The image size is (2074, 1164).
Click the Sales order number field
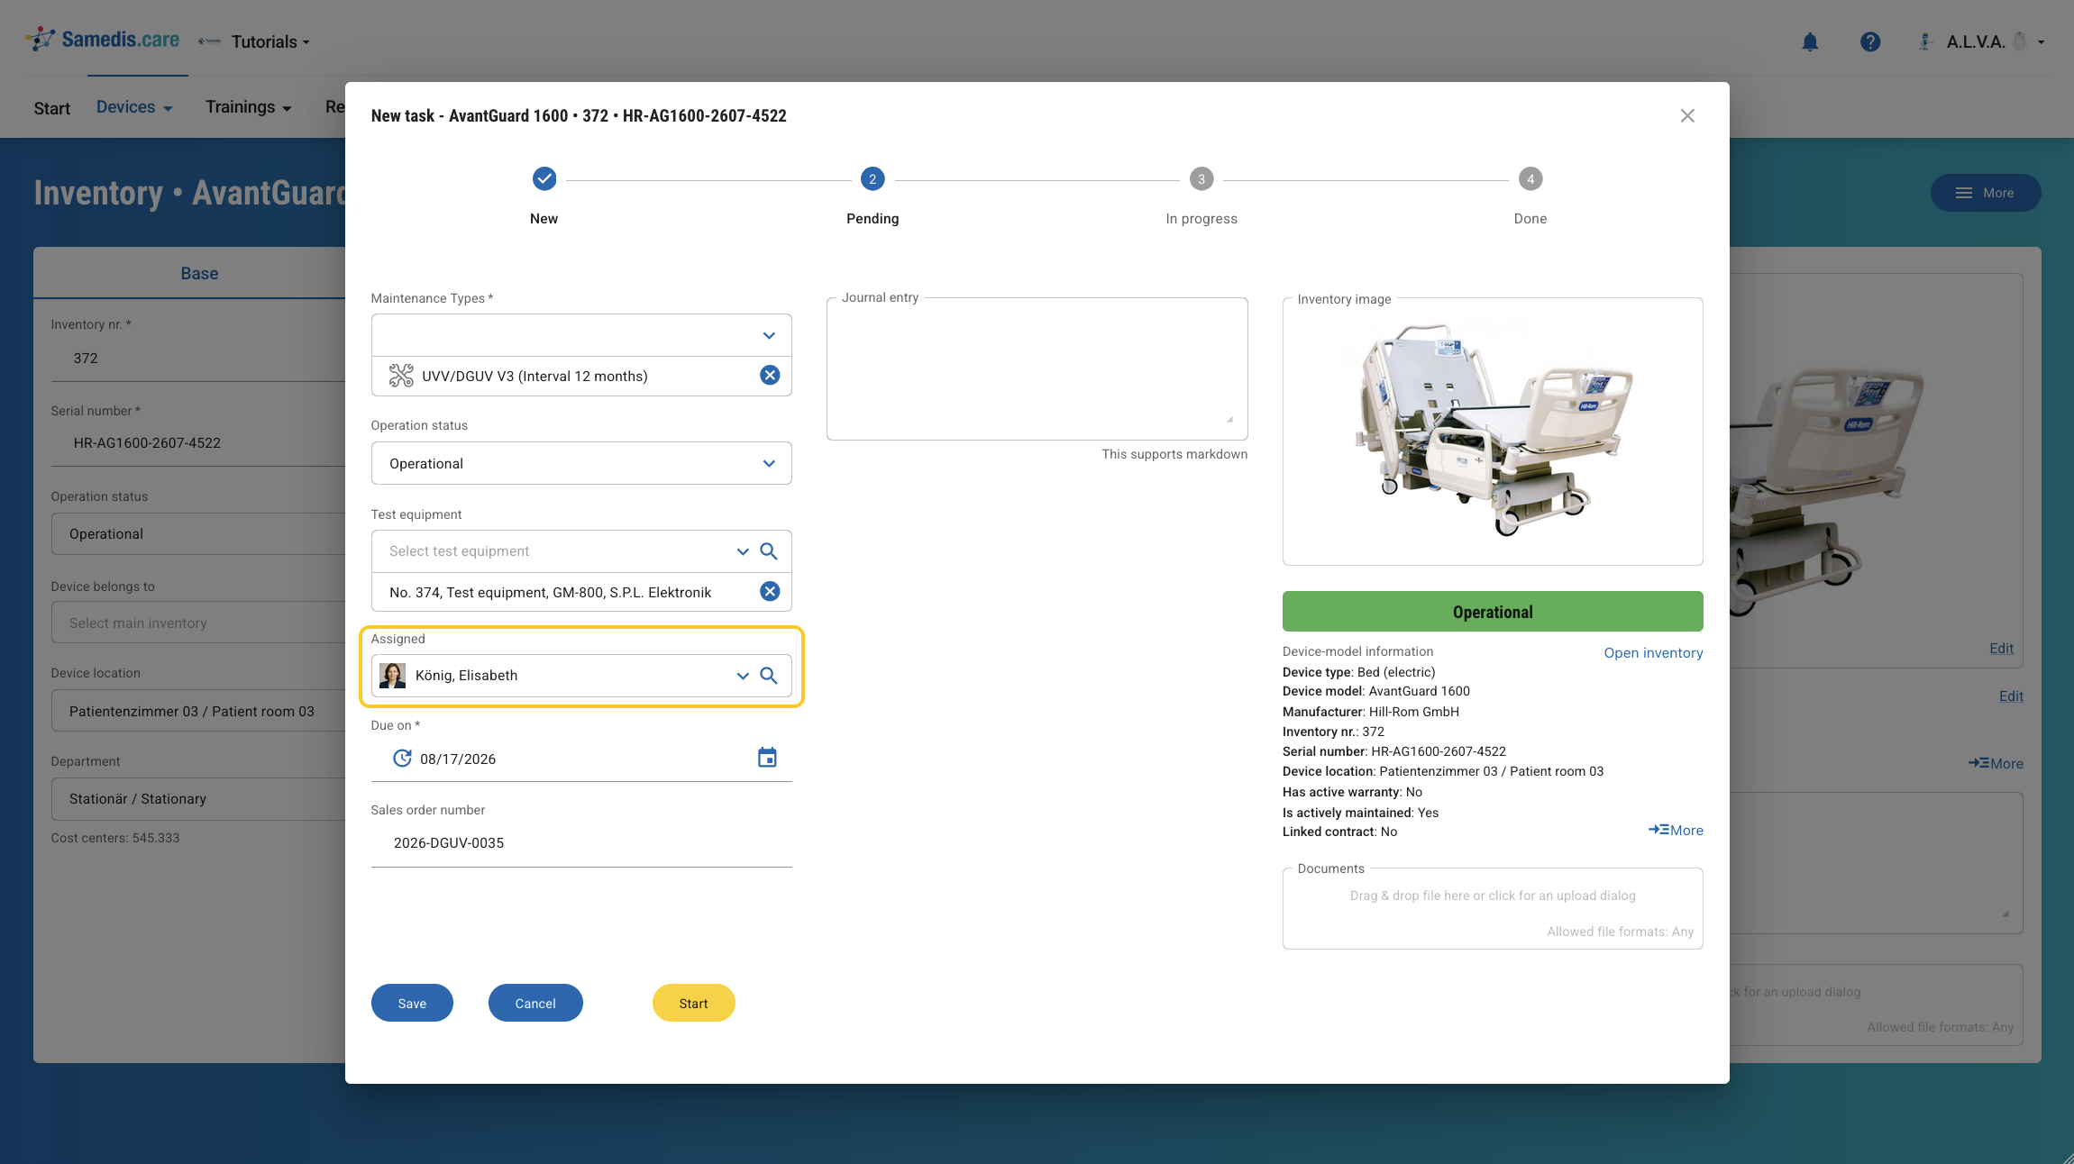pos(581,843)
